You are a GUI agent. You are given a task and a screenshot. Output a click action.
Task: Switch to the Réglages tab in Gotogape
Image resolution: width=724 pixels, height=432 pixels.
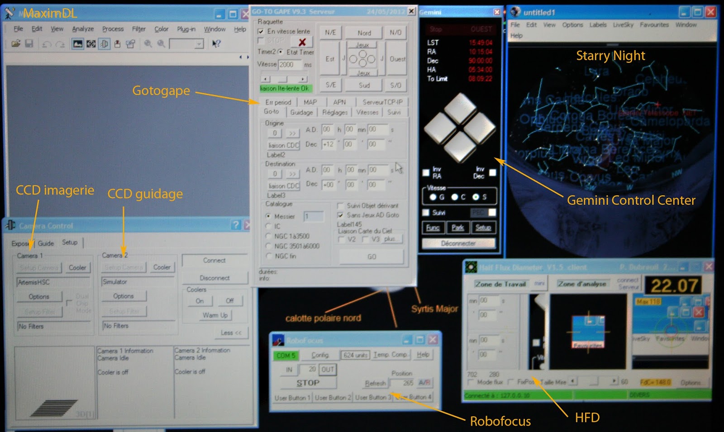pos(335,112)
